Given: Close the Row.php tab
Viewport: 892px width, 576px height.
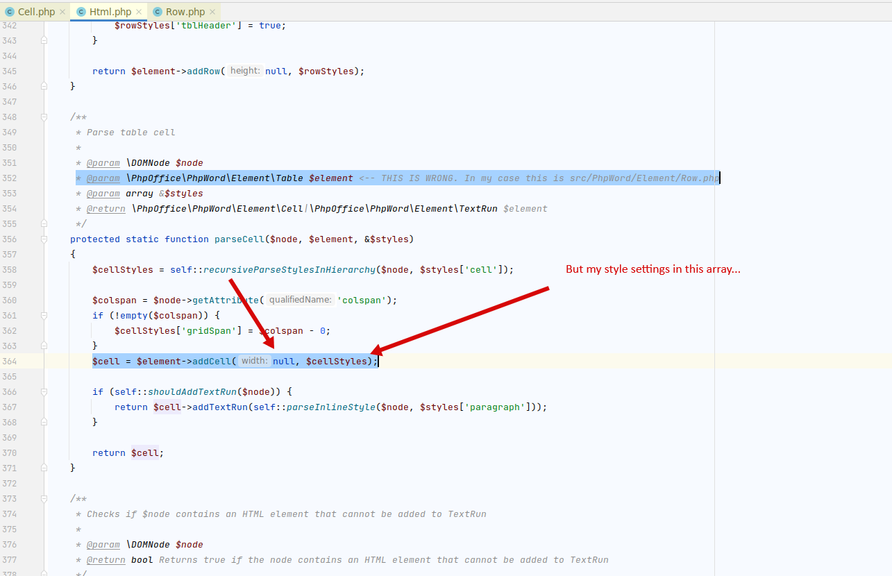Looking at the screenshot, I should click(x=212, y=11).
